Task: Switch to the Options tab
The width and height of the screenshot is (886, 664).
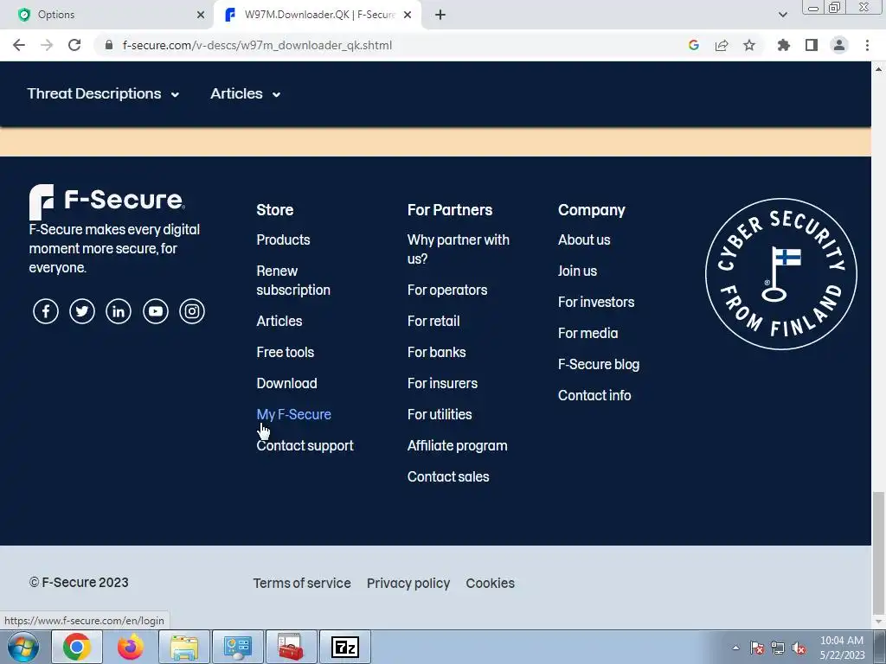Action: pos(106,15)
